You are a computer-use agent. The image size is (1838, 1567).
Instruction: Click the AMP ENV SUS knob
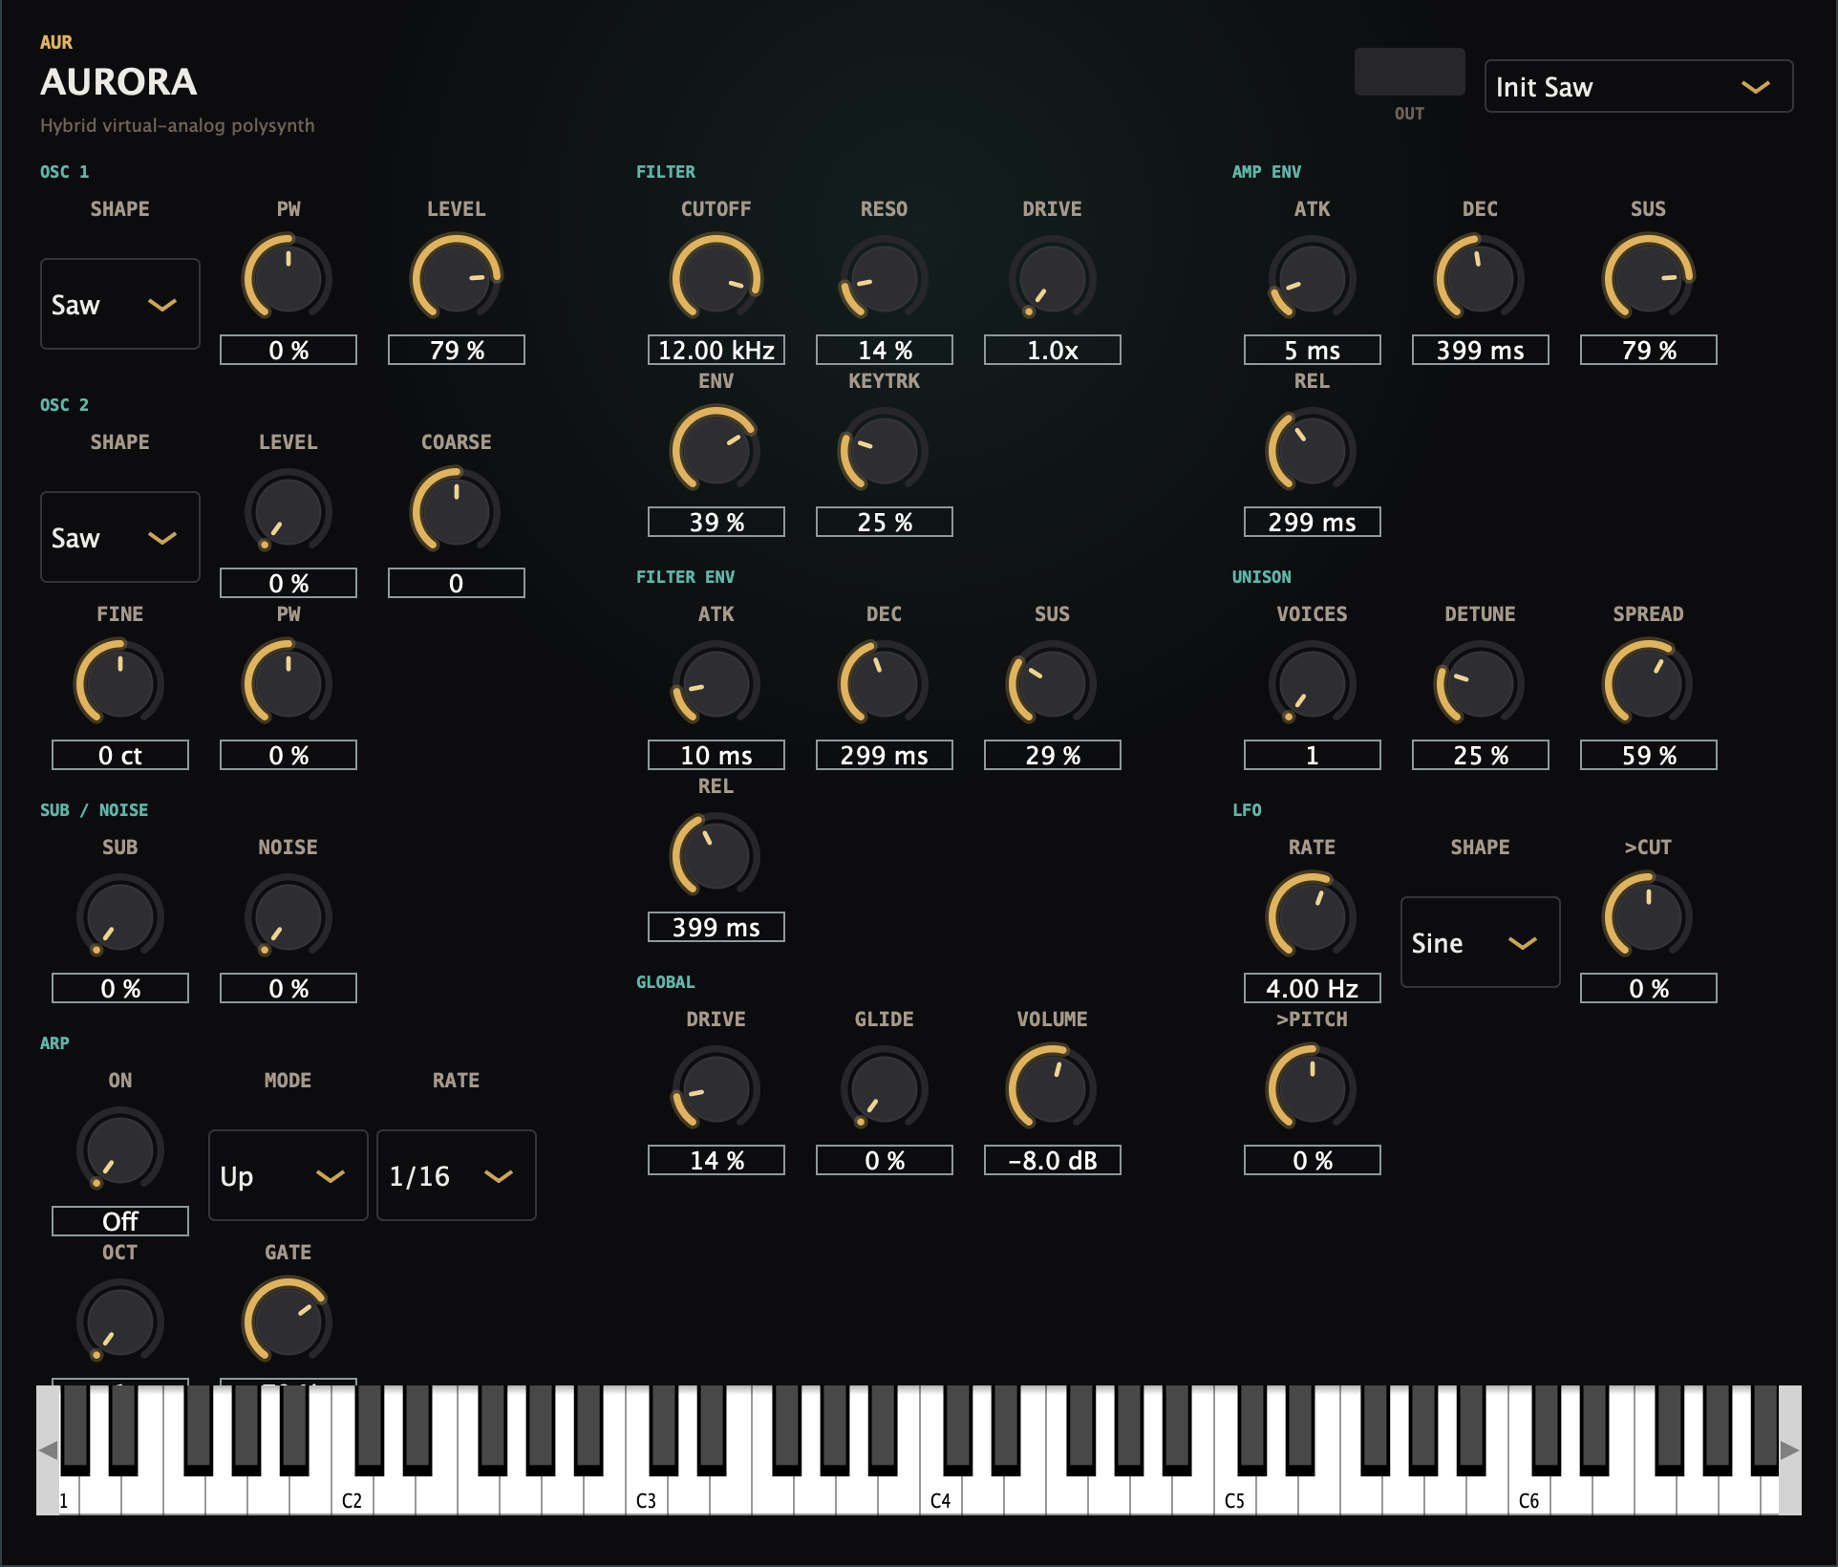coord(1649,278)
